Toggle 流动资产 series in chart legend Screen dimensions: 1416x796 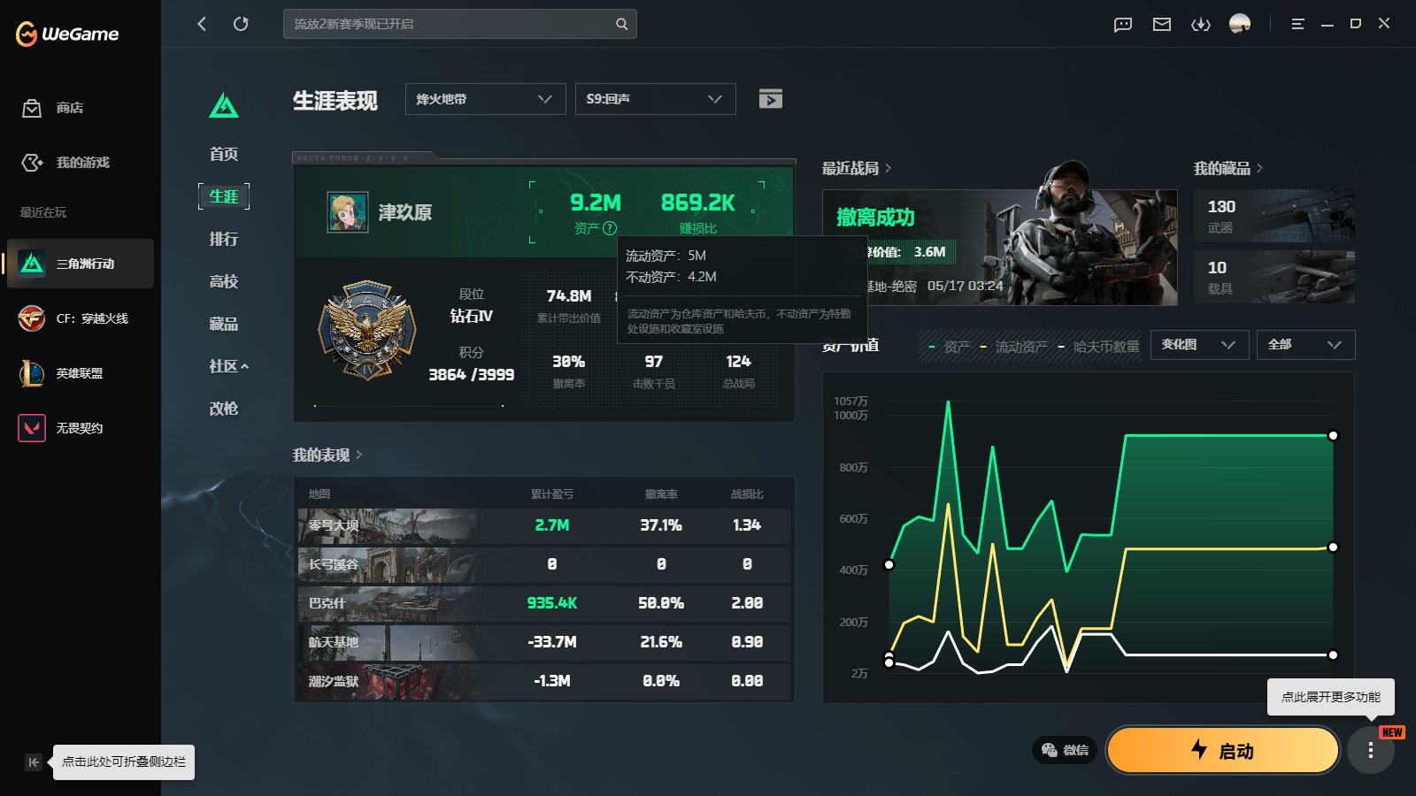pyautogui.click(x=1014, y=347)
